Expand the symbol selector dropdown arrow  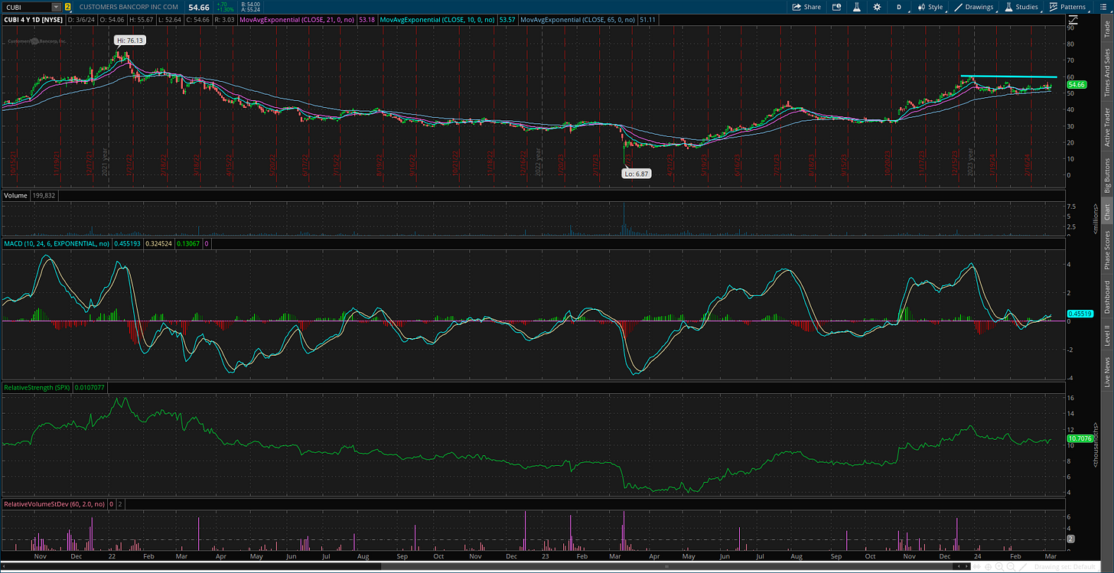57,7
